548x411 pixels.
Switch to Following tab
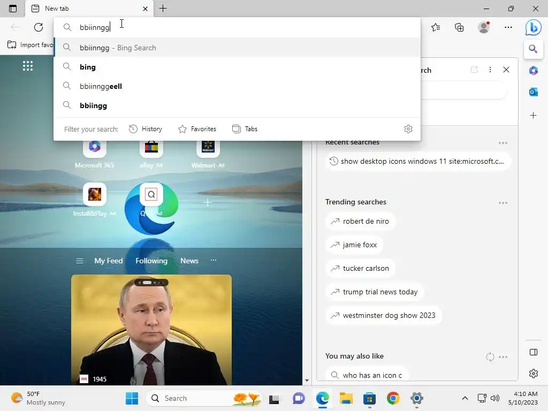151,261
